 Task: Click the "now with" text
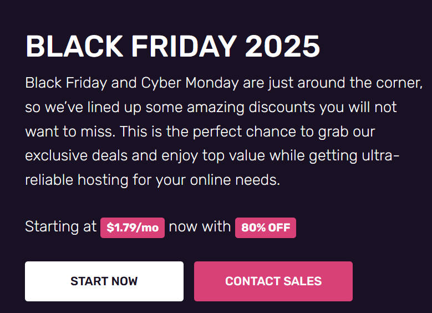click(200, 226)
